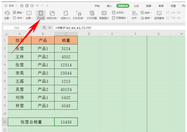
Task: Switch to the 公式 formulas tab
Action: coord(136,6)
